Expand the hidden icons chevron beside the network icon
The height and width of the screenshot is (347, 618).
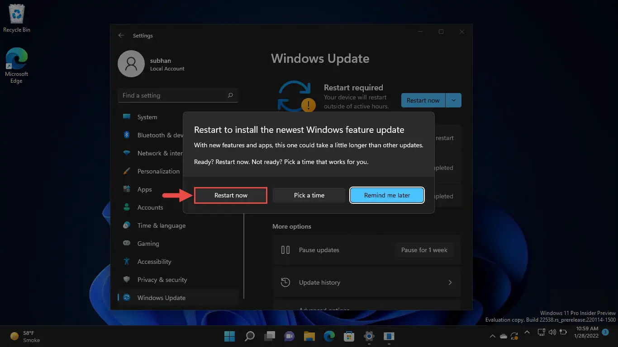(x=527, y=332)
